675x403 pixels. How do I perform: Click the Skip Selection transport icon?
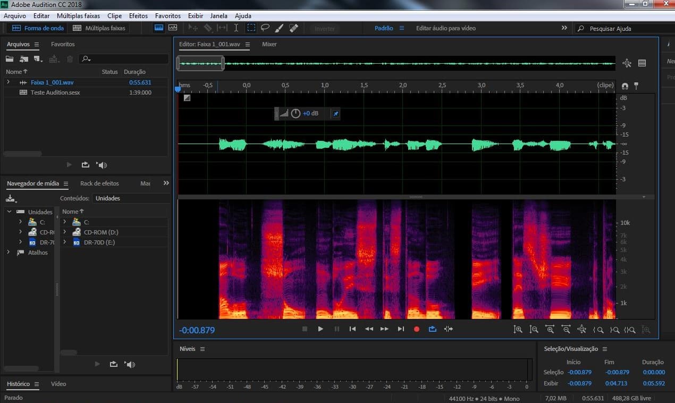[x=449, y=329]
